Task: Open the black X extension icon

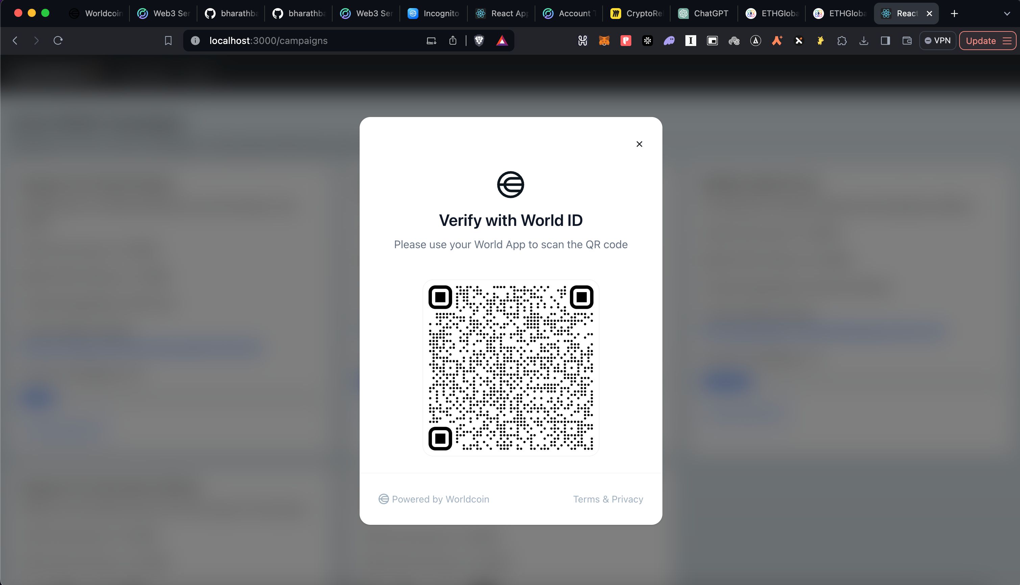Action: click(799, 41)
